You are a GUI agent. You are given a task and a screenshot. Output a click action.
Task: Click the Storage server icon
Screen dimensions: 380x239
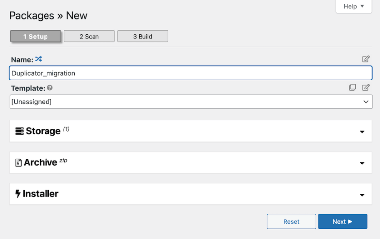click(x=19, y=131)
